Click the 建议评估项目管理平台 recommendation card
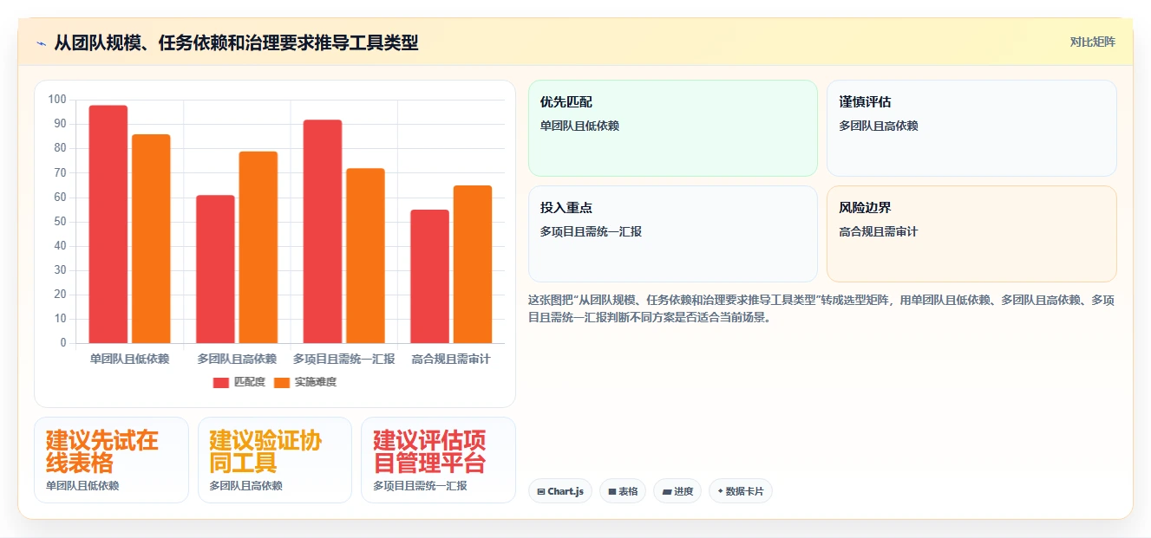This screenshot has width=1151, height=538. click(438, 460)
